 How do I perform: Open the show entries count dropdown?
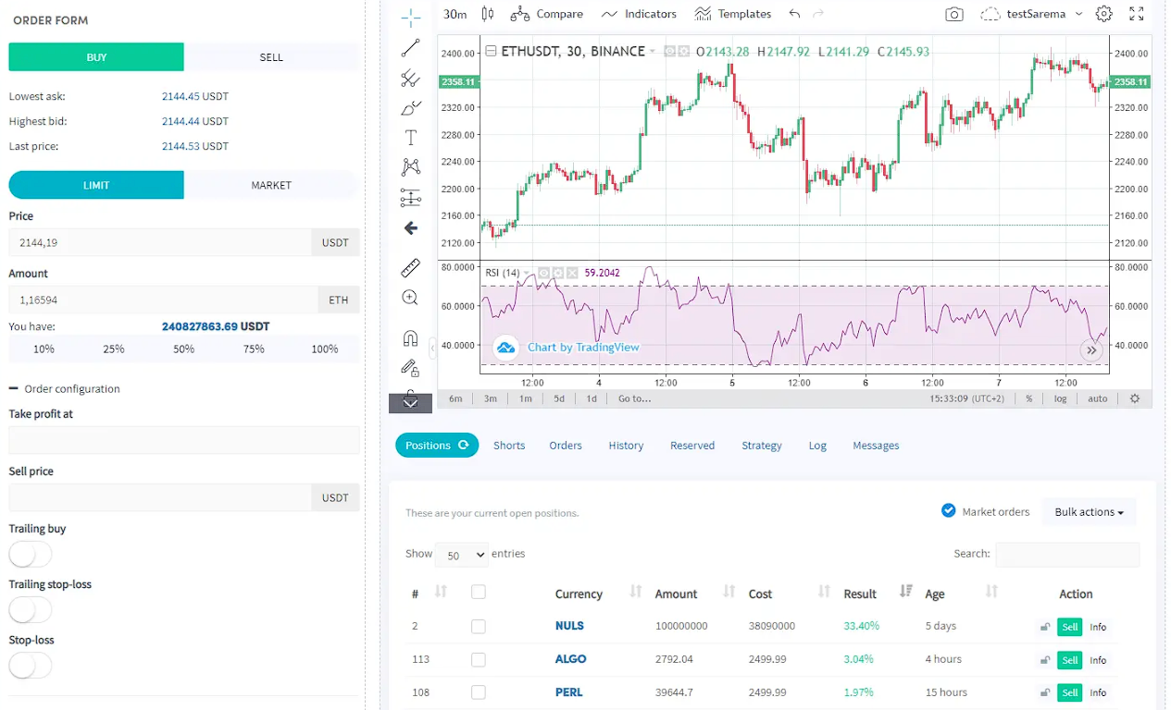tap(461, 555)
